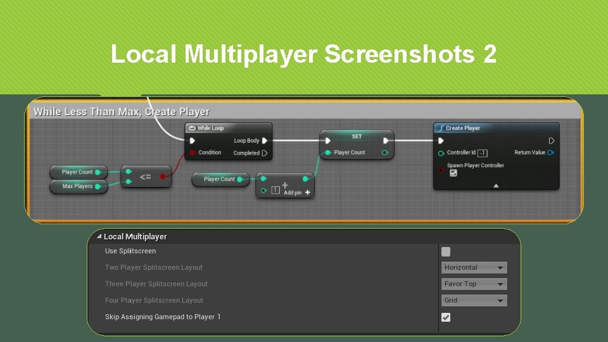The height and width of the screenshot is (342, 608).
Task: Click the Create Player input execution pin
Action: pos(441,141)
